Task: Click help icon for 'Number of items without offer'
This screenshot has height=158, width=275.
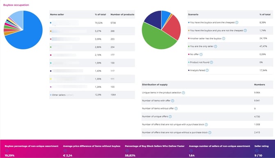Action: [x=176, y=109]
